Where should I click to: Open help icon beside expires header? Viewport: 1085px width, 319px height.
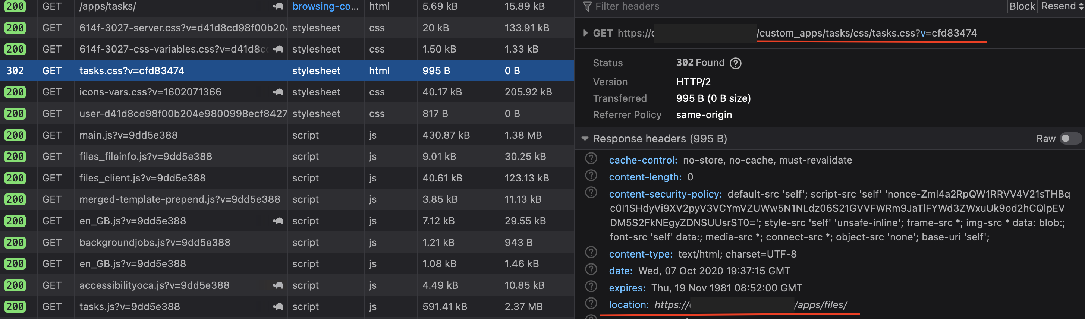click(x=591, y=287)
